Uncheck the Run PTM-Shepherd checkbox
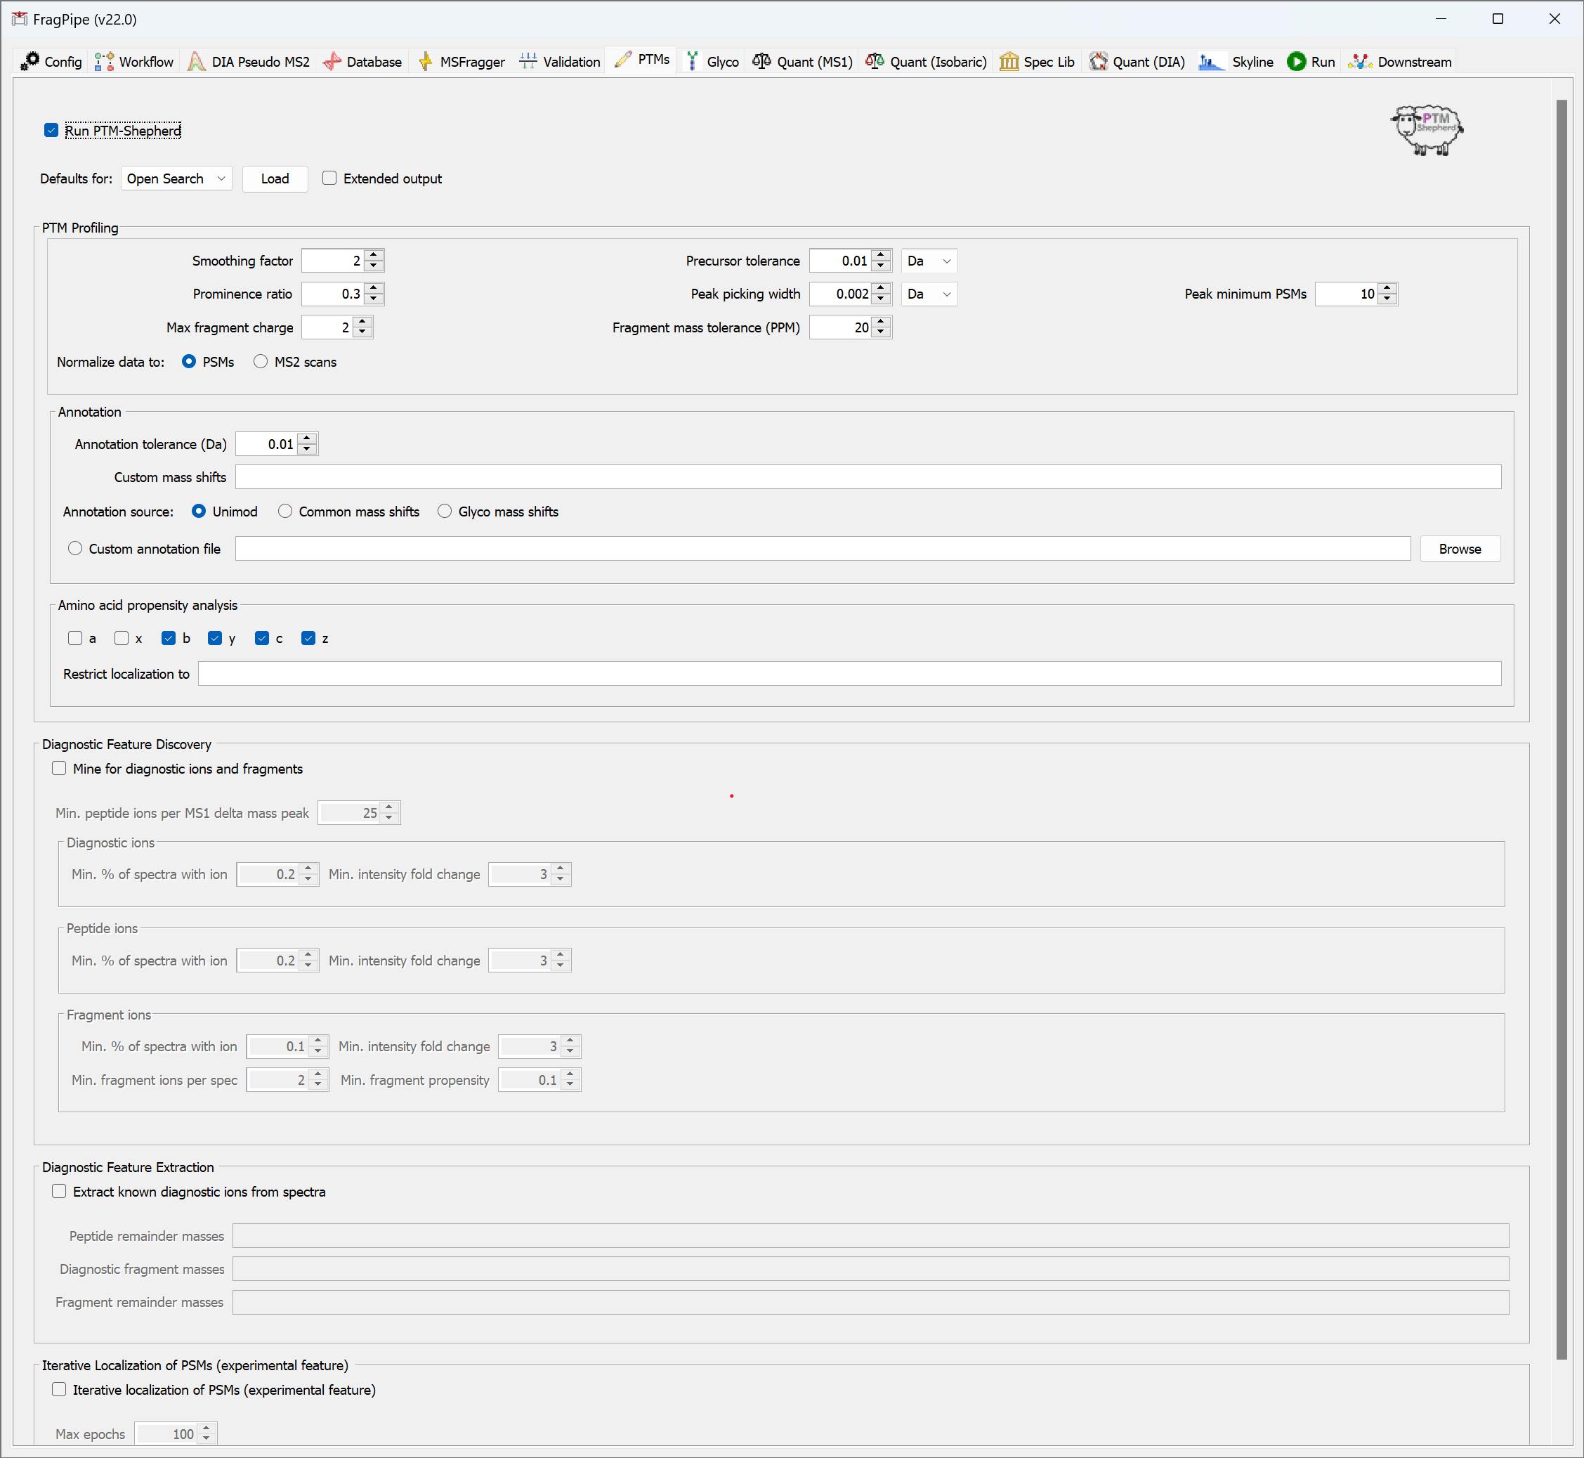1584x1458 pixels. (51, 130)
